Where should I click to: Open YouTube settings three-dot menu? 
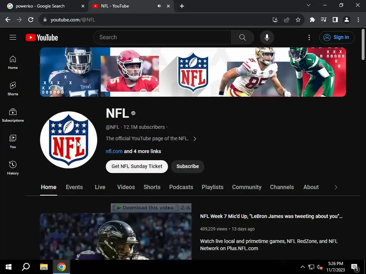pos(309,37)
